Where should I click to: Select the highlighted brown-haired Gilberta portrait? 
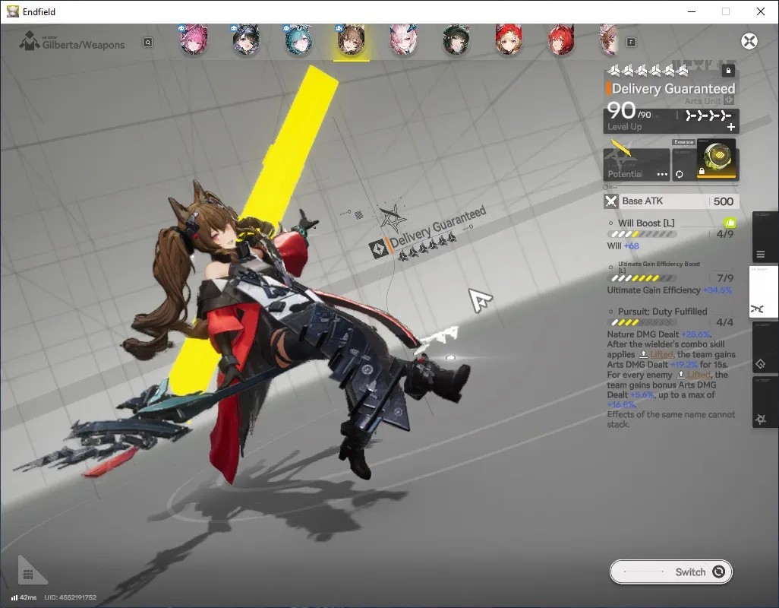352,40
